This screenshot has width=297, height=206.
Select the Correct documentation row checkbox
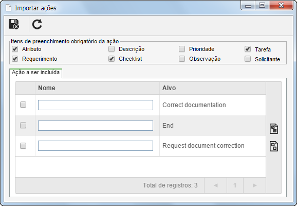23,105
